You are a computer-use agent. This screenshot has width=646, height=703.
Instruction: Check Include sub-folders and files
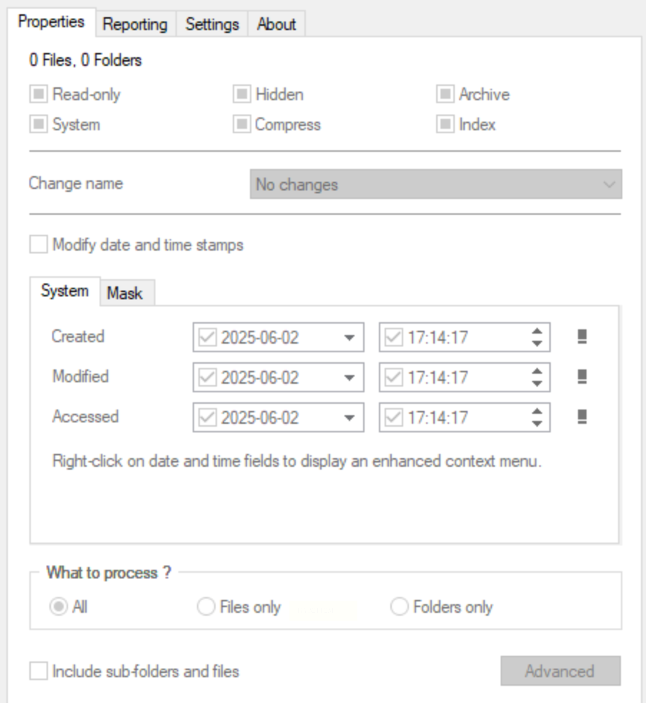click(x=39, y=672)
